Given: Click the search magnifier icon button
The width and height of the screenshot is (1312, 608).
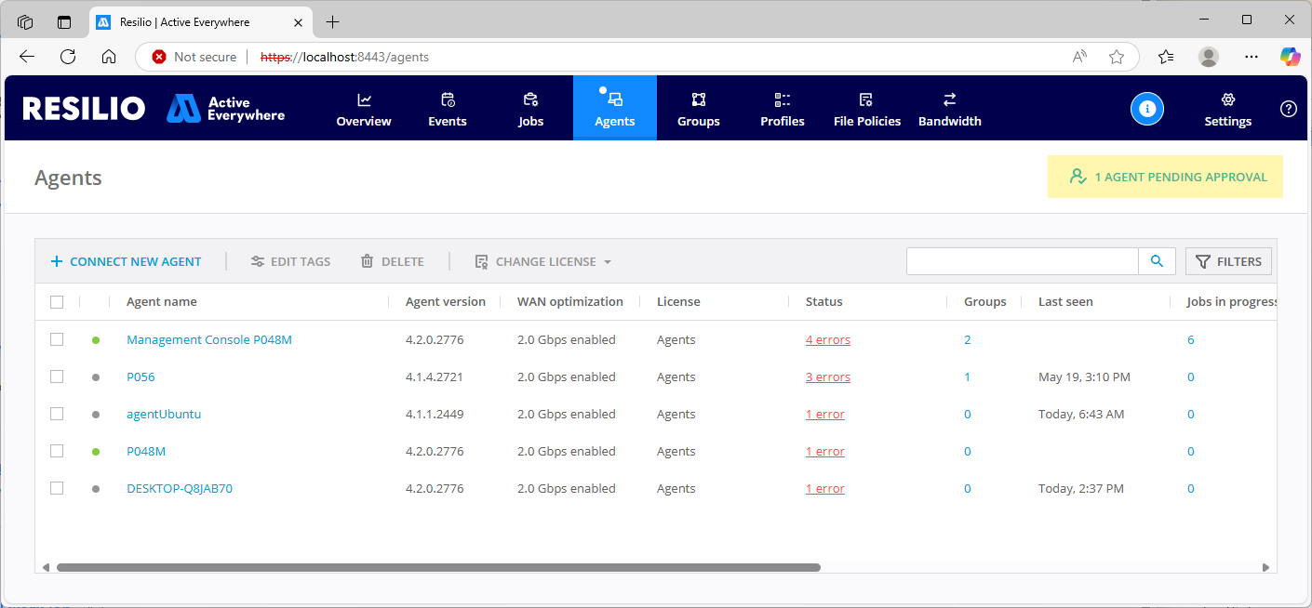Looking at the screenshot, I should coord(1157,261).
